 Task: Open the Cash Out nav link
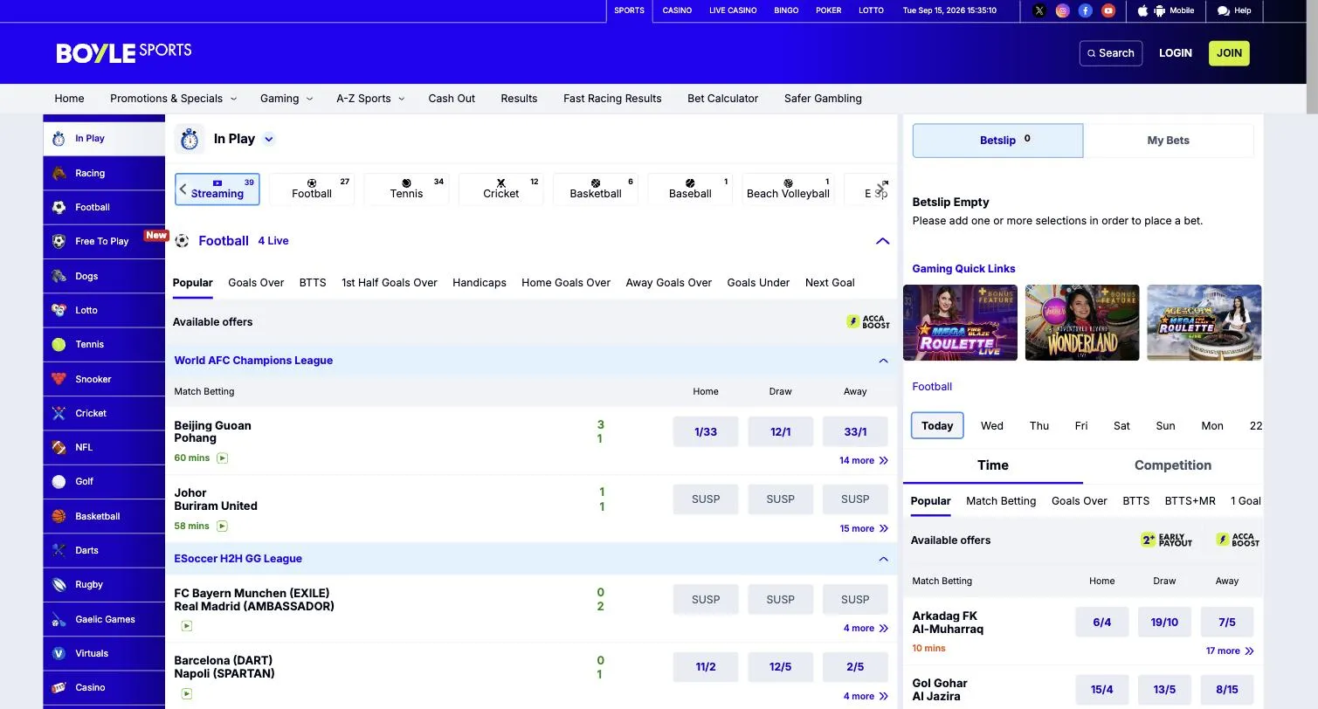452,99
